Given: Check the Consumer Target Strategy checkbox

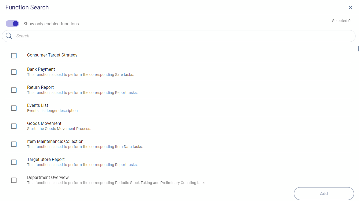Looking at the screenshot, I should [14, 56].
